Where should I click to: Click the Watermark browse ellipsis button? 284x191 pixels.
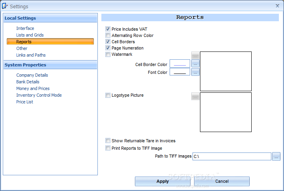195,55
